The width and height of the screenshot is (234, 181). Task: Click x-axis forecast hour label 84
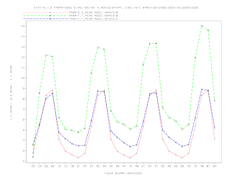[x=214, y=166]
